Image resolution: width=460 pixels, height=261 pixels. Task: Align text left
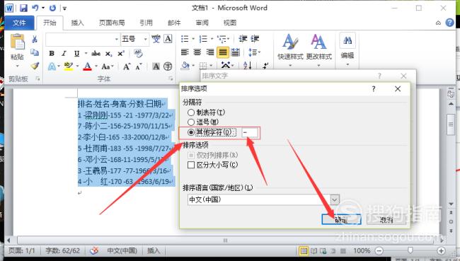point(185,52)
